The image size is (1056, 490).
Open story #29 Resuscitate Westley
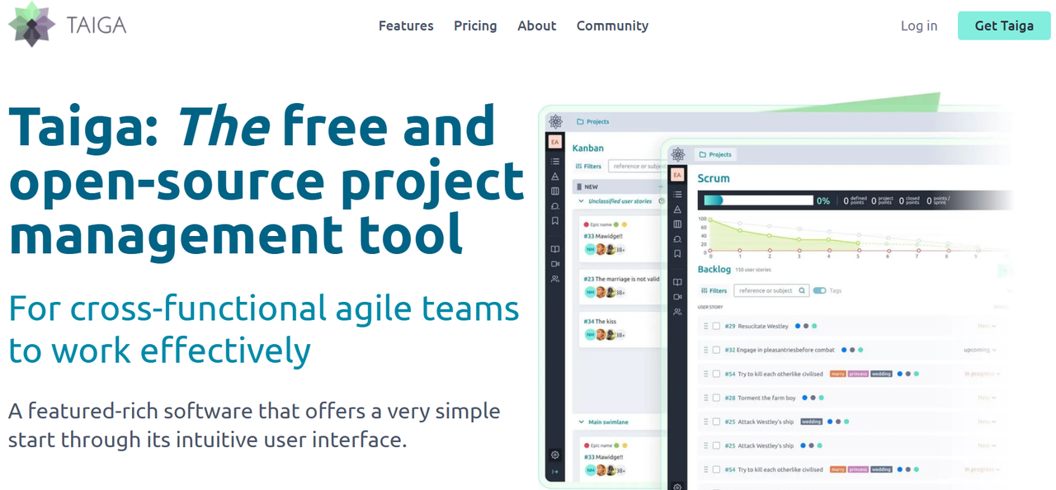[757, 326]
